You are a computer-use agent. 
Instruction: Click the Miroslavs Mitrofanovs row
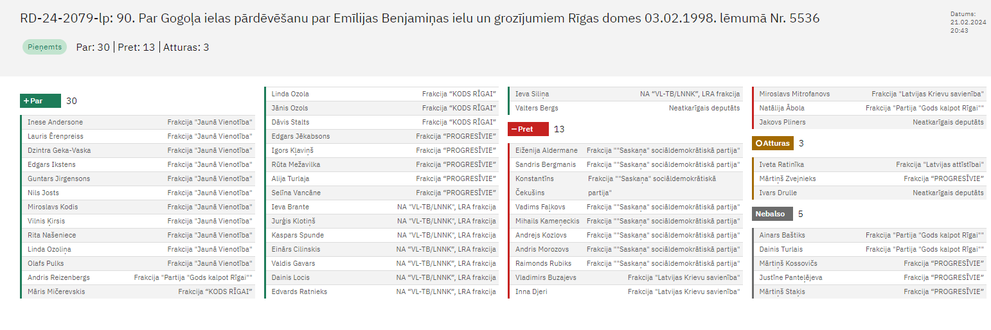click(x=869, y=94)
